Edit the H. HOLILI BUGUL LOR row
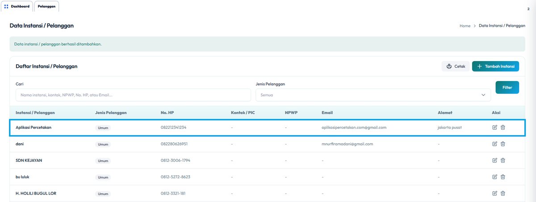Viewport: 536px width, 202px height. click(494, 194)
